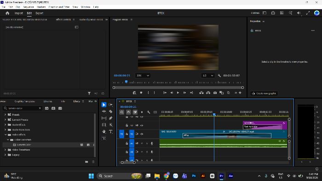This screenshot has width=322, height=181.
Task: Toggle insert sequences as nests button
Action: point(122,112)
